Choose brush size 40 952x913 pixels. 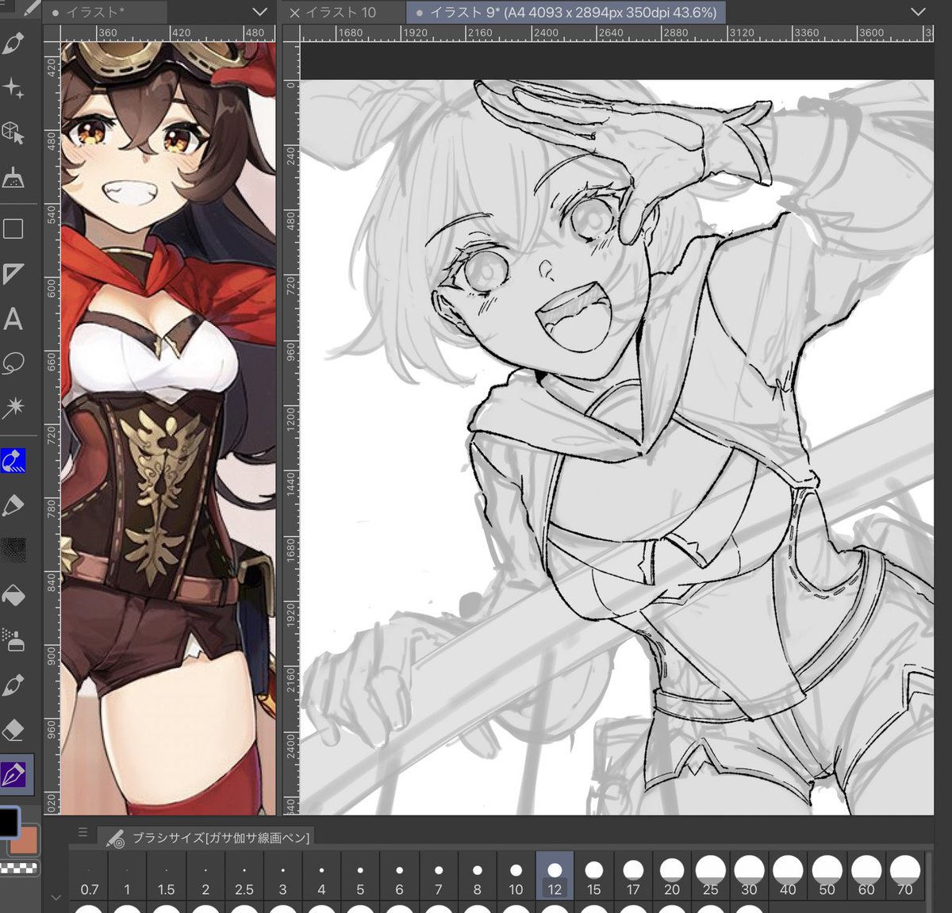tap(788, 877)
